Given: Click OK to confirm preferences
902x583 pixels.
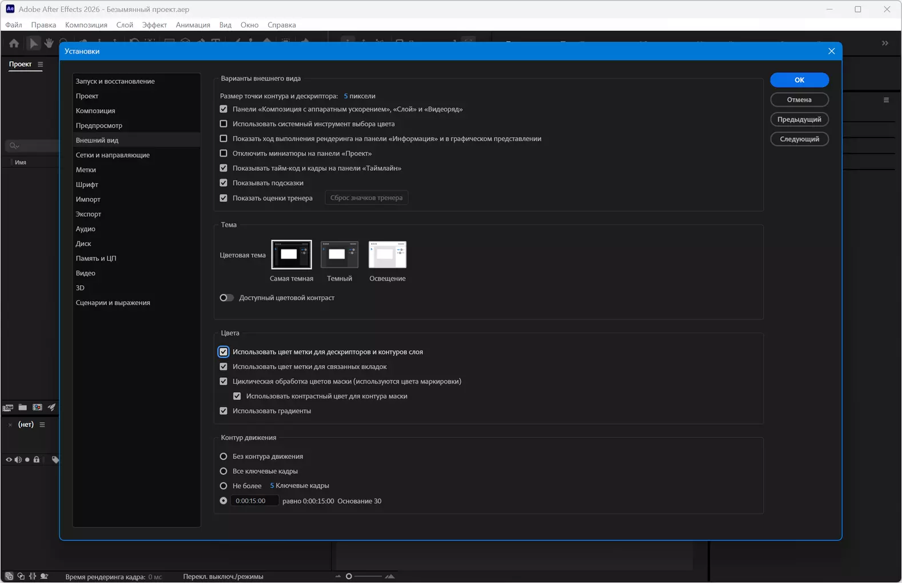Looking at the screenshot, I should (x=799, y=80).
